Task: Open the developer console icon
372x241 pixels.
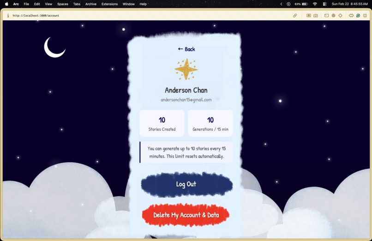Action: coord(326,15)
